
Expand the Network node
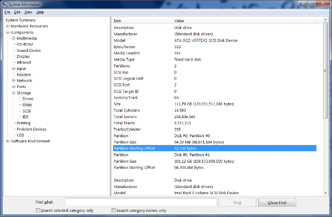(x=13, y=81)
